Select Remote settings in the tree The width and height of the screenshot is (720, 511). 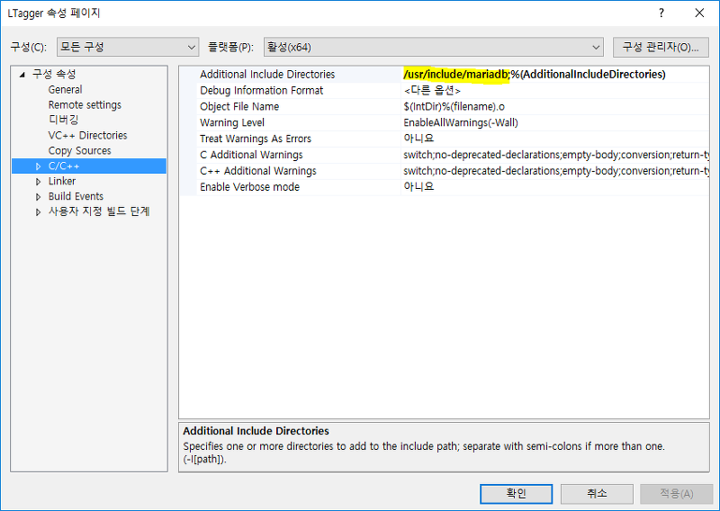tap(85, 104)
